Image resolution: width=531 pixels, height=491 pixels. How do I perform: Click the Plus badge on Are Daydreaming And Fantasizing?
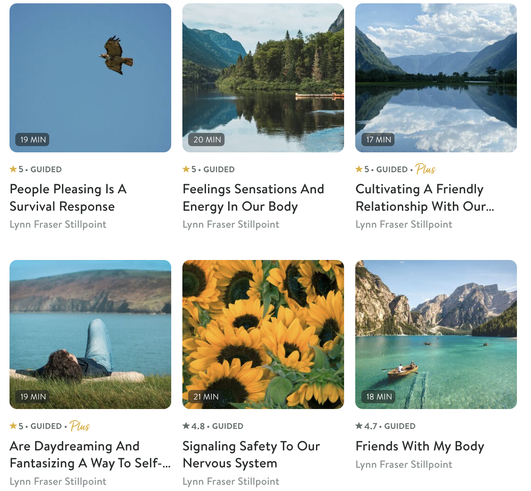80,426
